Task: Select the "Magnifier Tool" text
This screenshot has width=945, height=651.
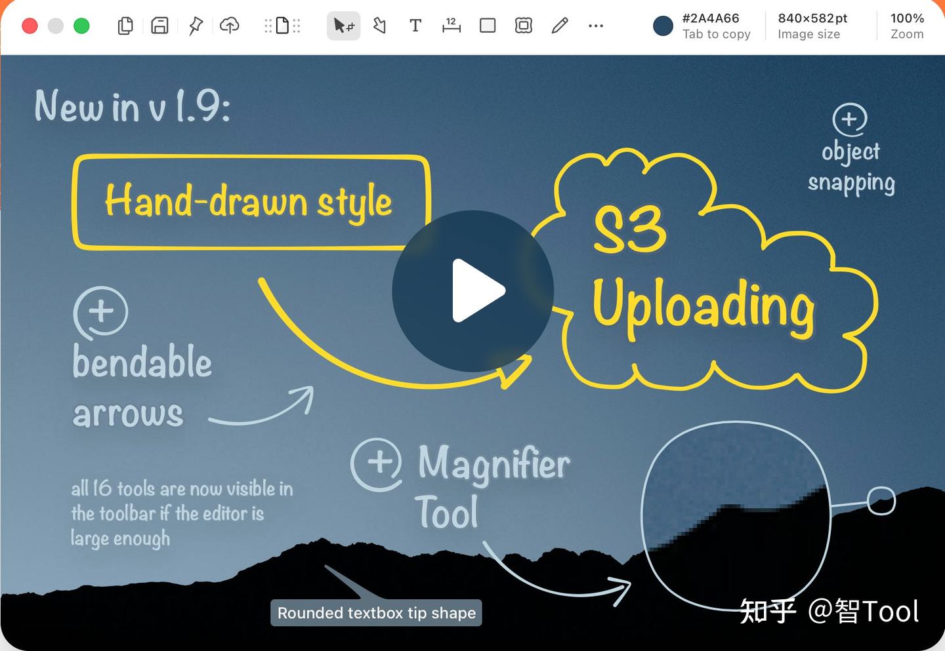Action: 493,486
